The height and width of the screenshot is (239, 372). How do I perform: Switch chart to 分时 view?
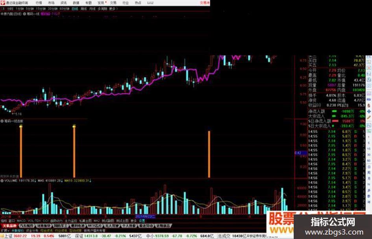click(10, 9)
